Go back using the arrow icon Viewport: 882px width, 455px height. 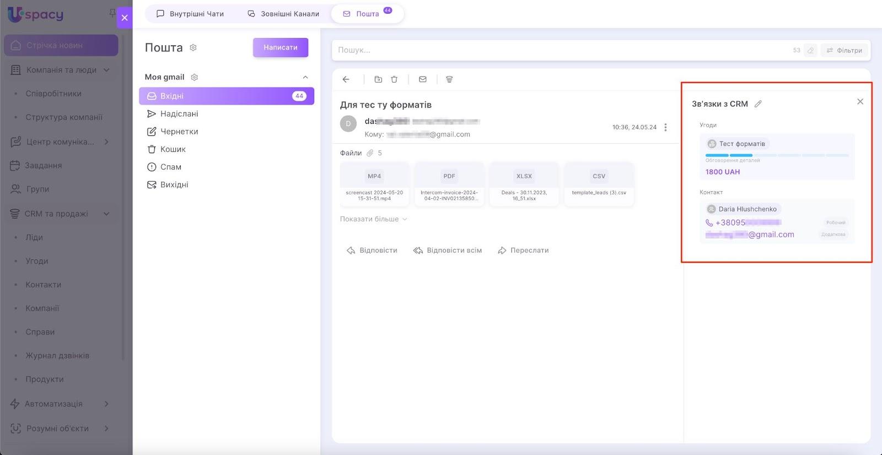click(346, 79)
